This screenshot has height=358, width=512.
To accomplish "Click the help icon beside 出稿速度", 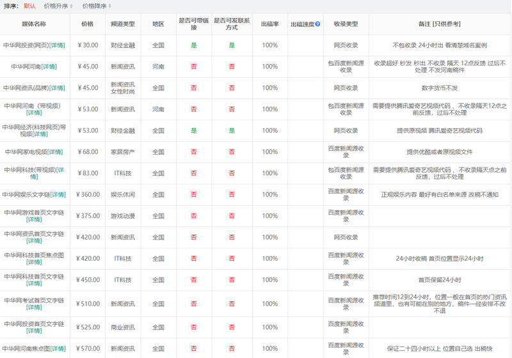I will coord(317,24).
